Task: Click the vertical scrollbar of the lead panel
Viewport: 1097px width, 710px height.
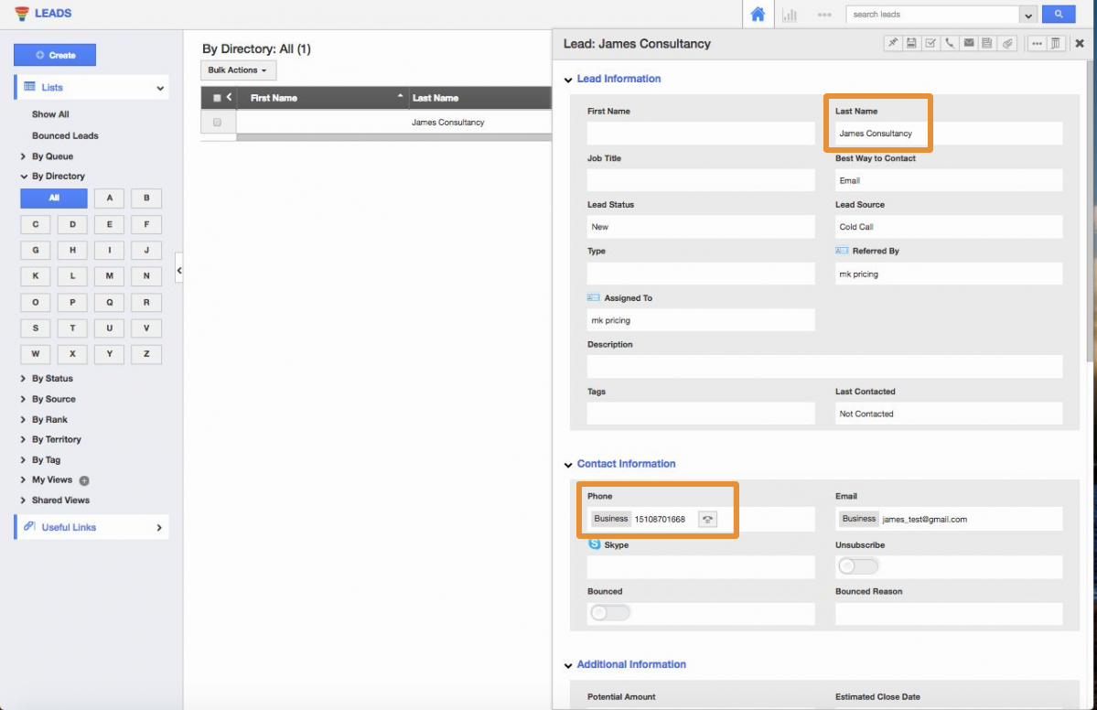Action: pos(1089,210)
